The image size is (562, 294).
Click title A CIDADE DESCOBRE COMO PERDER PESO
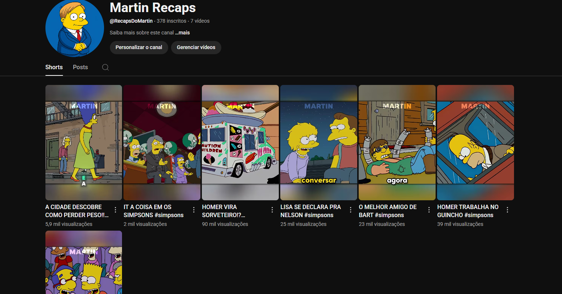[x=77, y=211]
